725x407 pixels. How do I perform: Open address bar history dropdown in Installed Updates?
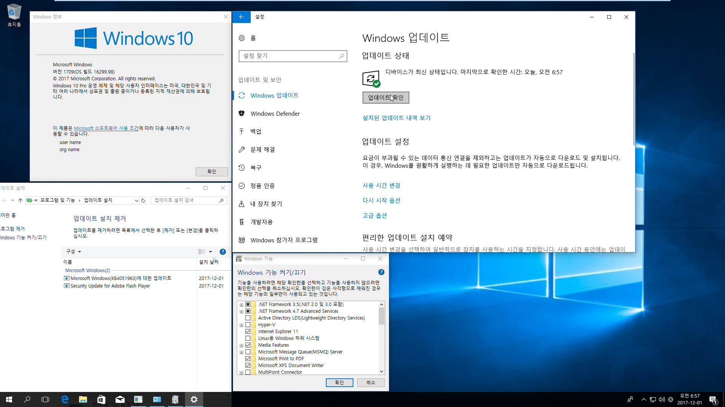point(136,200)
